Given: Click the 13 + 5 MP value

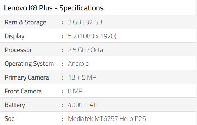Looking at the screenshot, I should (82, 77).
